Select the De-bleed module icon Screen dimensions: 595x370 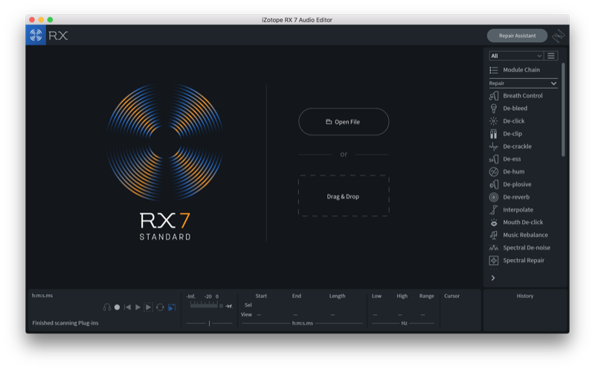tap(493, 108)
